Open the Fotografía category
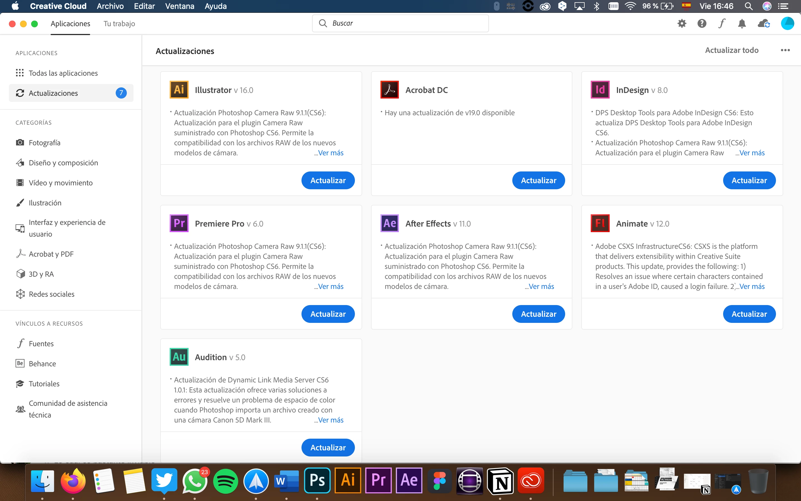801x501 pixels. (44, 143)
